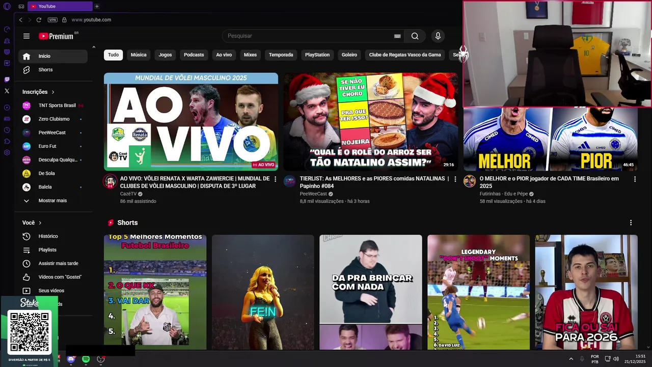The width and height of the screenshot is (652, 367).
Task: Open Vídeos com "Gostei" in sidebar
Action: (53, 277)
